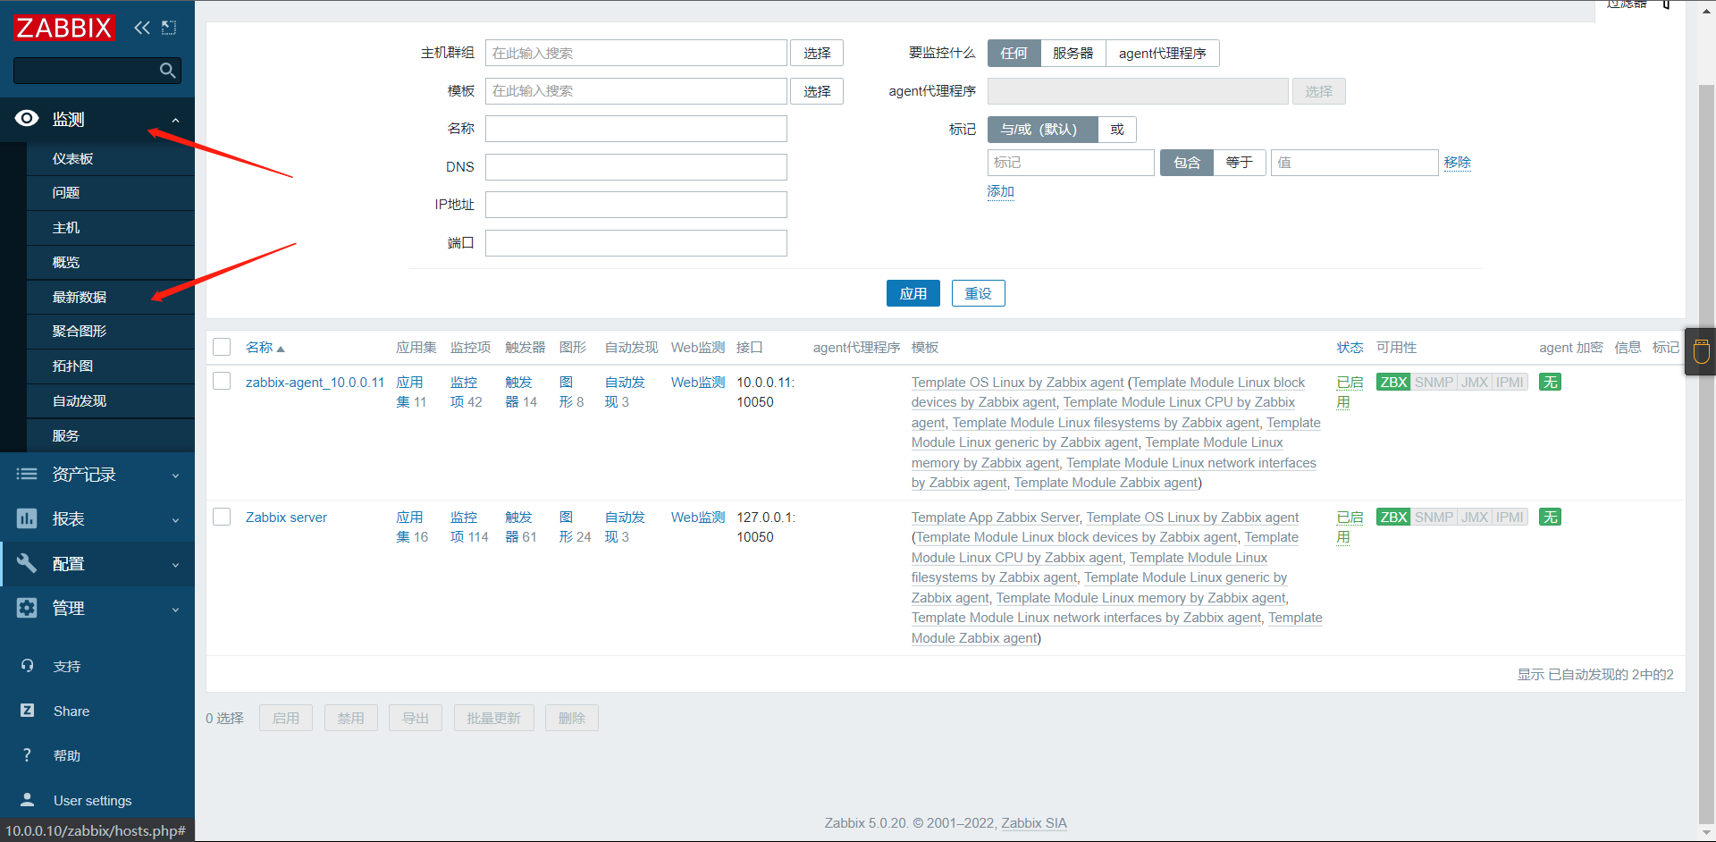Click the Zabbix SIA footer link
This screenshot has width=1716, height=842.
point(1034,822)
